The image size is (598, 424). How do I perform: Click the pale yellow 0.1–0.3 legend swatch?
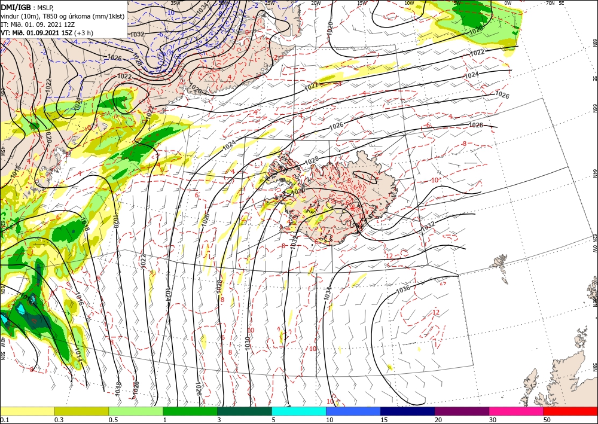[28, 411]
